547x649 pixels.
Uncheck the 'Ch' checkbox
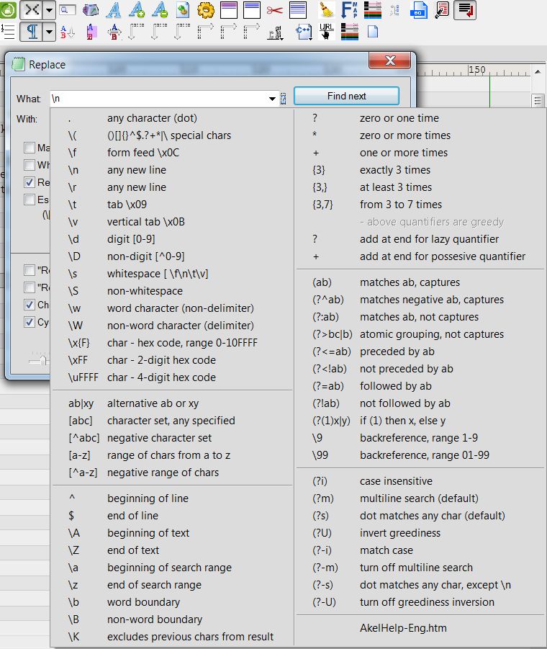pyautogui.click(x=30, y=305)
